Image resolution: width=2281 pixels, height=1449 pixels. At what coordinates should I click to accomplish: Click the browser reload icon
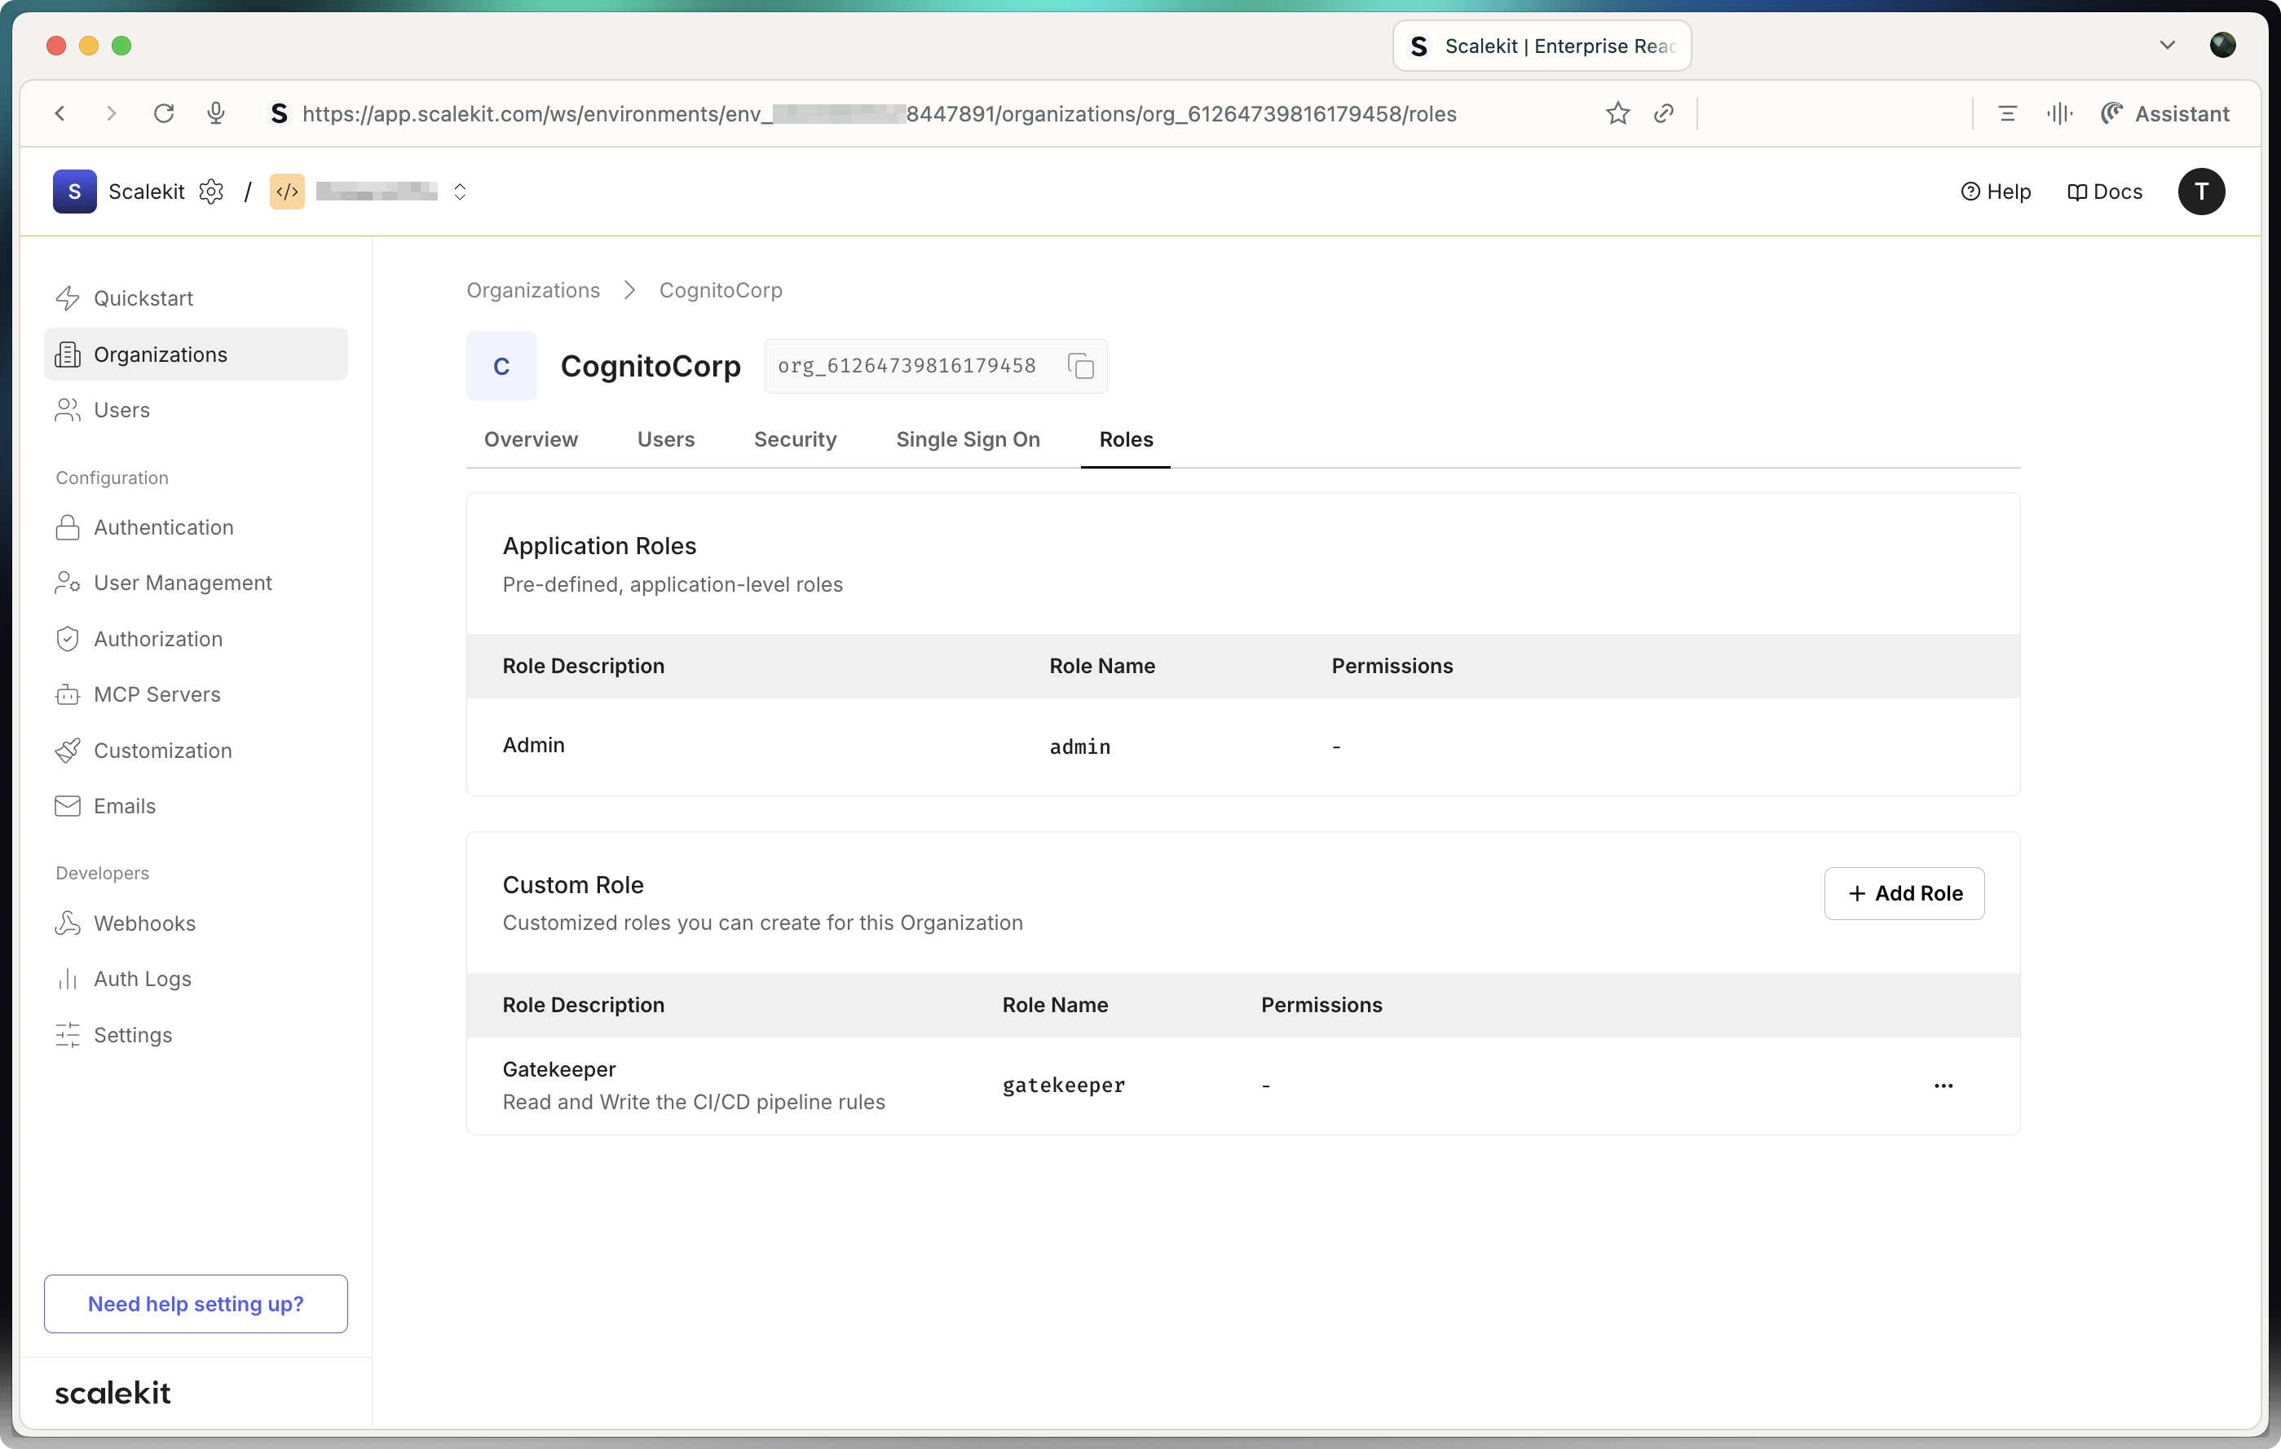(163, 113)
